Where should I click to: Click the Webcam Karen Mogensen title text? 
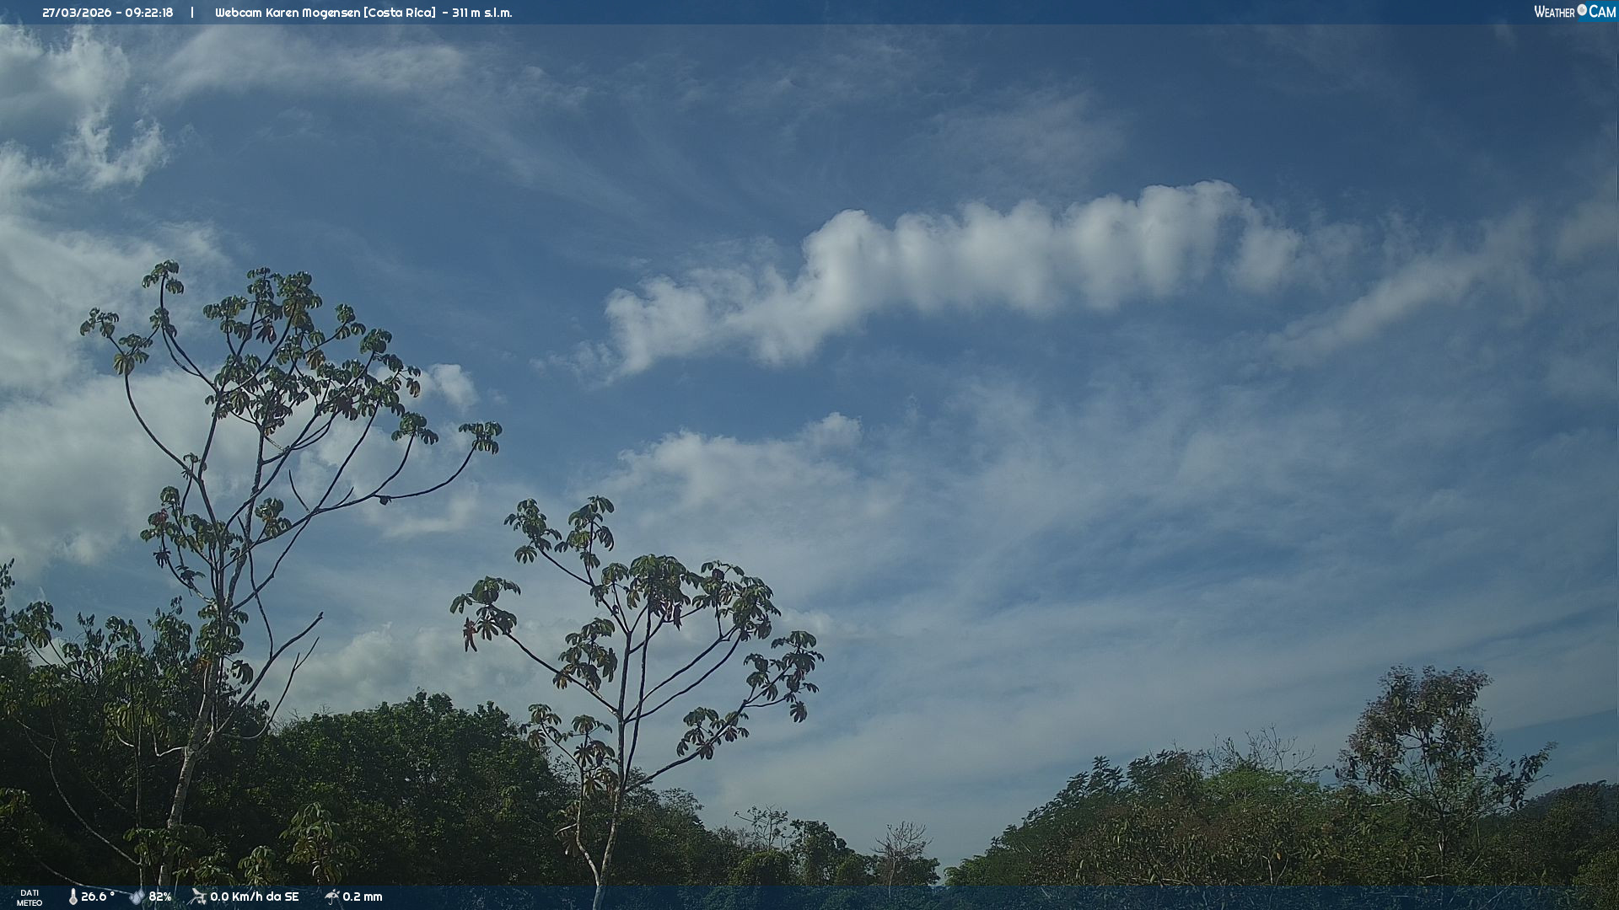click(288, 13)
